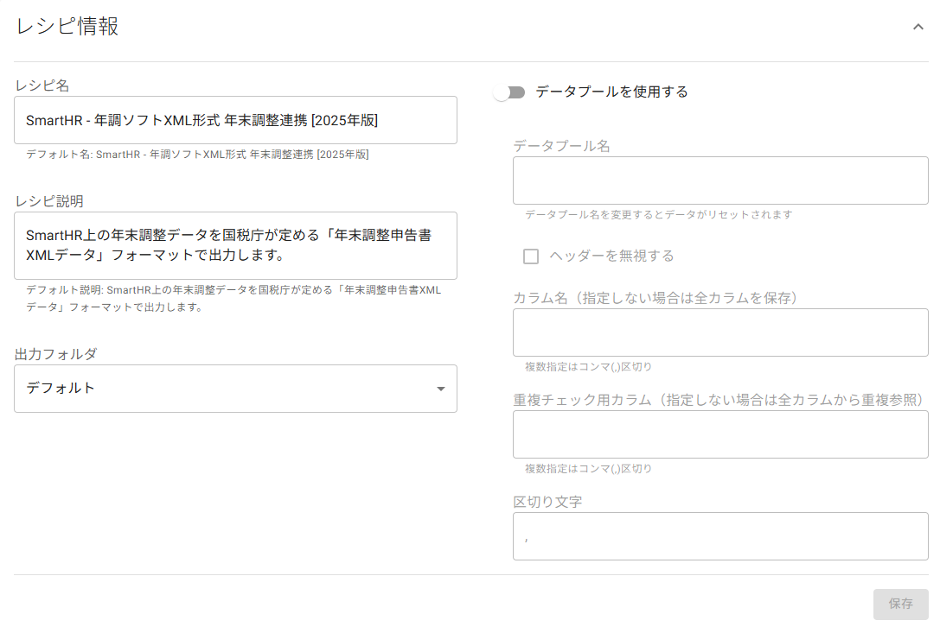Image resolution: width=940 pixels, height=633 pixels.
Task: Click the 区切り文字 label
Action: coord(547,502)
